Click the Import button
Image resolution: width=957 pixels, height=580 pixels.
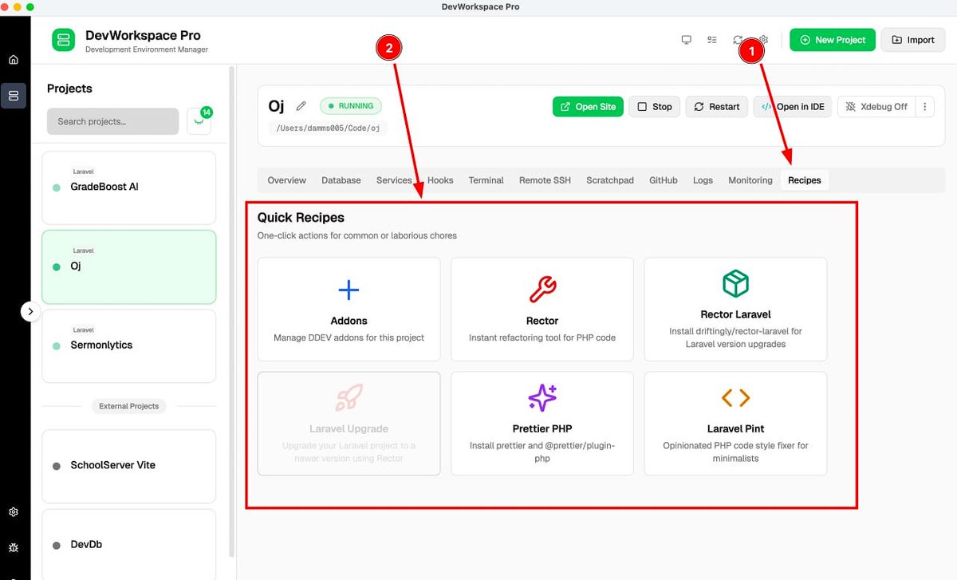point(913,40)
